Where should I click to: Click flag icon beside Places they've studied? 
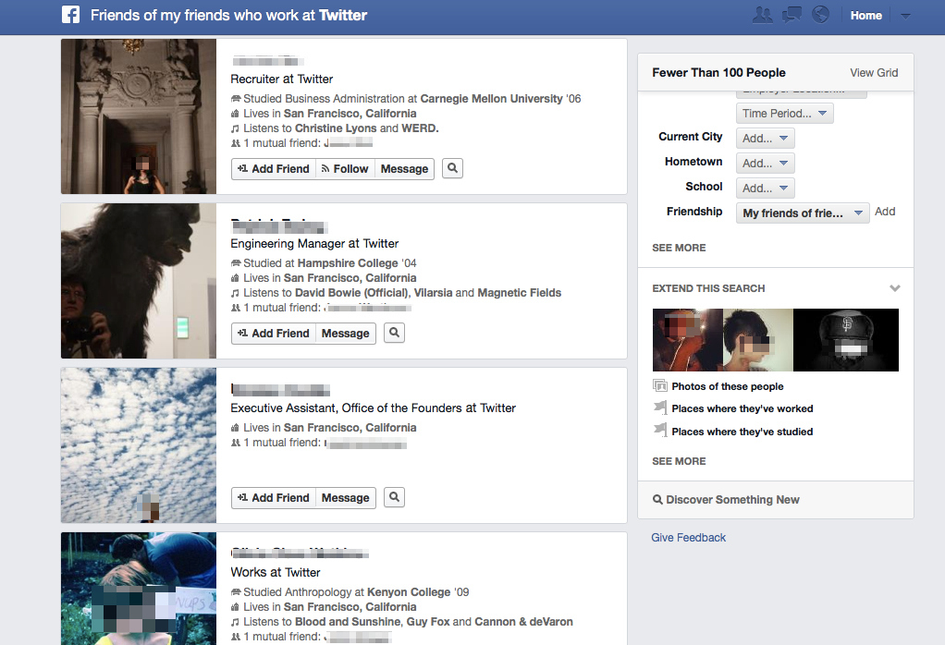pos(660,430)
